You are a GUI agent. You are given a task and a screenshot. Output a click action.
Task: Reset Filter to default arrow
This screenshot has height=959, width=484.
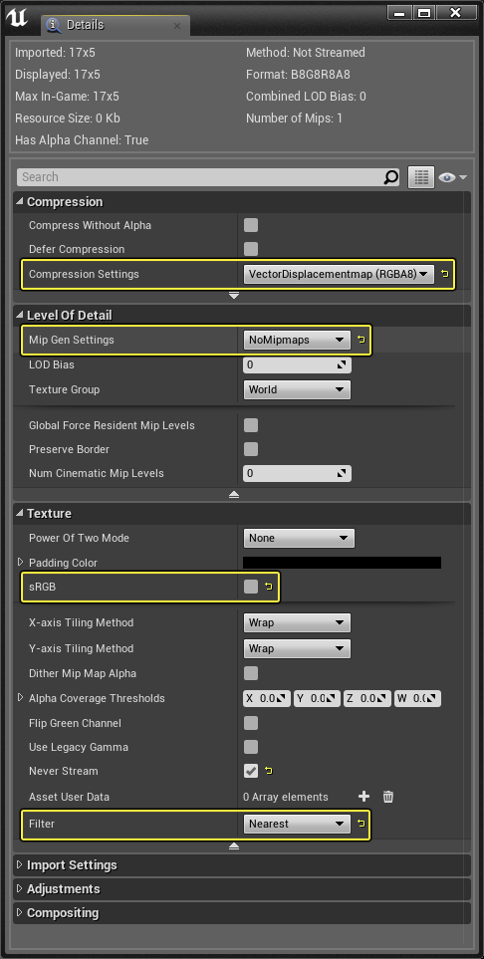(362, 824)
